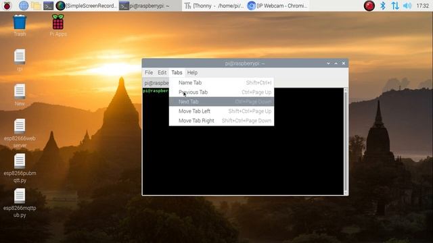Image resolution: width=433 pixels, height=243 pixels.
Task: Select the rpi file on desktop
Action: pos(20,60)
